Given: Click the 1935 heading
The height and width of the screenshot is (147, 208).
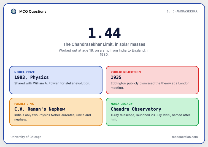Looking at the screenshot, I should pyautogui.click(x=116, y=77).
